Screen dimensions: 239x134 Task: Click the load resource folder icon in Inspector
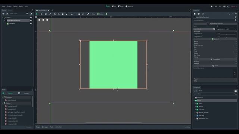pos(199,14)
